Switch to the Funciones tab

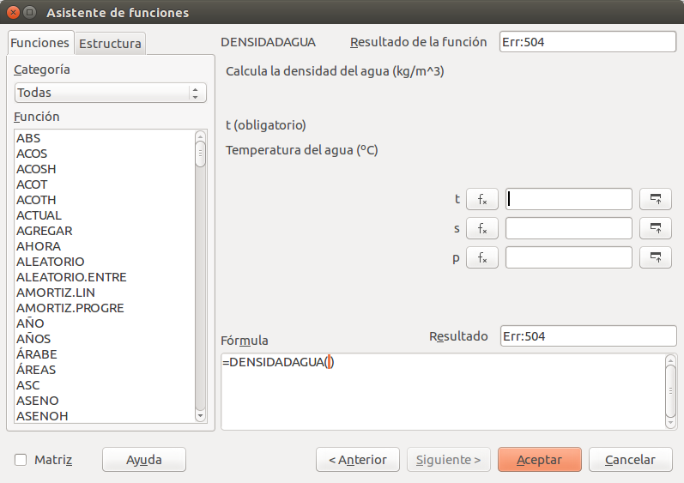40,43
